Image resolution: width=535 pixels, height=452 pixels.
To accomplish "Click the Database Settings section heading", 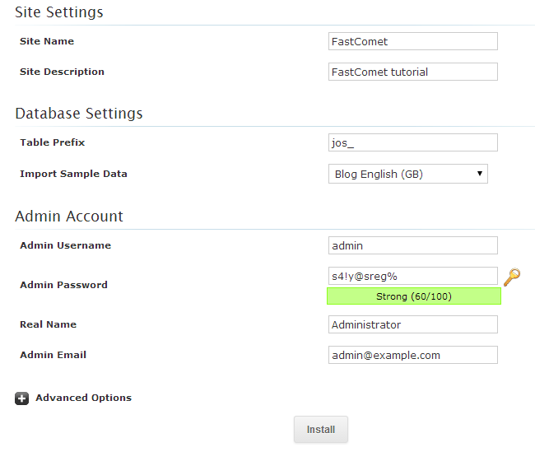I will pos(79,114).
